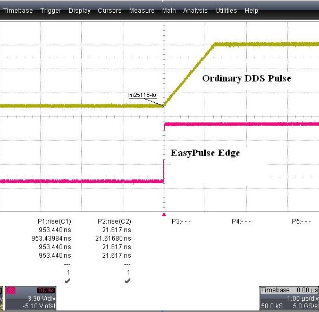Click the lm25116-lo waveform label
Viewport: 319px width, 312px height.
[142, 95]
